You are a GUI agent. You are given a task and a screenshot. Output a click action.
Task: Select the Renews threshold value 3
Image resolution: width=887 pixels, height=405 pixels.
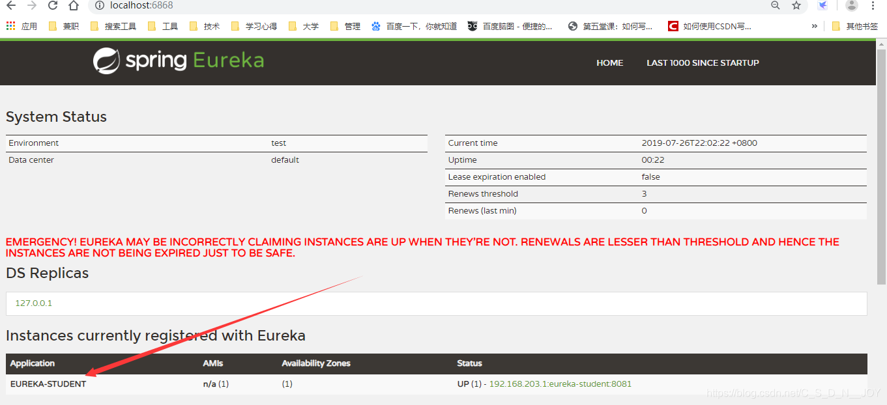(x=644, y=194)
